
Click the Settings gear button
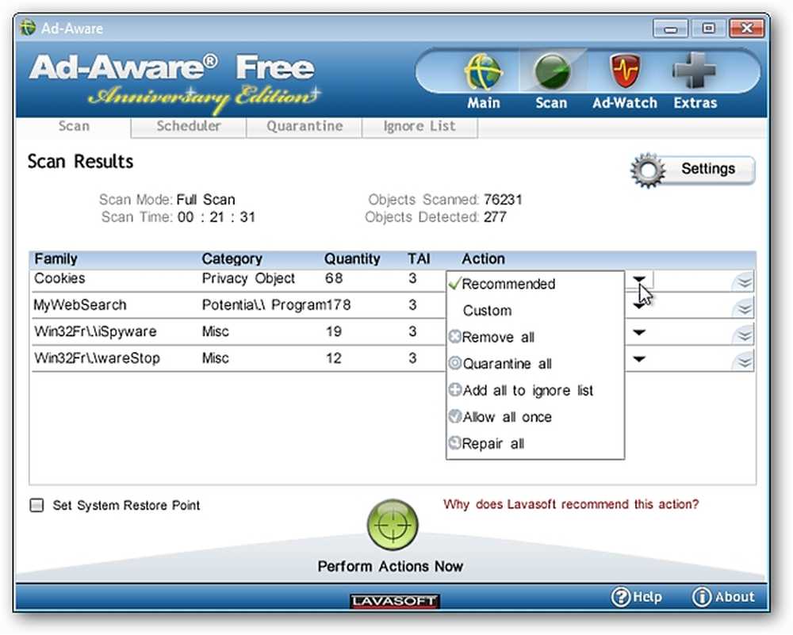[693, 170]
